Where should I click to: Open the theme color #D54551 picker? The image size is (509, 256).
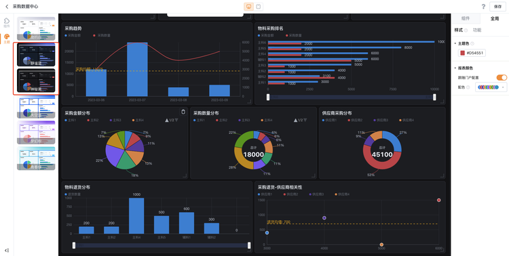click(472, 53)
